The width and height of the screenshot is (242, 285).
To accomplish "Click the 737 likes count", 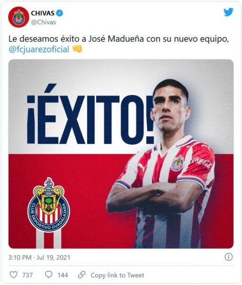I will pyautogui.click(x=27, y=275).
